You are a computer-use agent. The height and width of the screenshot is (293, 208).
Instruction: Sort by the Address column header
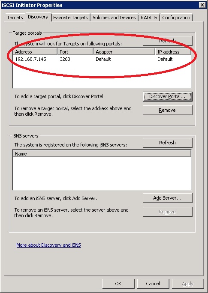point(35,52)
